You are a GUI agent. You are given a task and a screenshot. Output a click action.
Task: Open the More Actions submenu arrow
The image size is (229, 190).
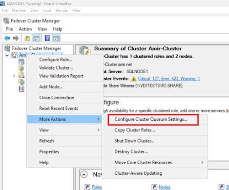pyautogui.click(x=98, y=119)
